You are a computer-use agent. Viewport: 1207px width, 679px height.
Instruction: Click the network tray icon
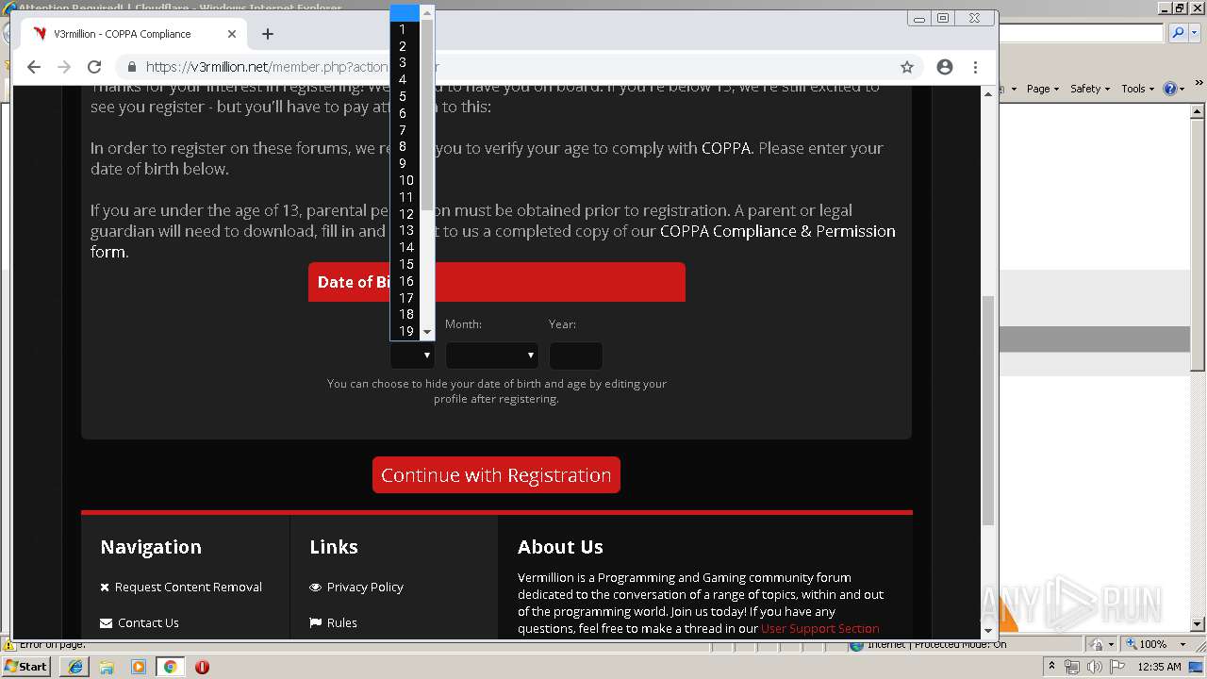(x=1072, y=667)
